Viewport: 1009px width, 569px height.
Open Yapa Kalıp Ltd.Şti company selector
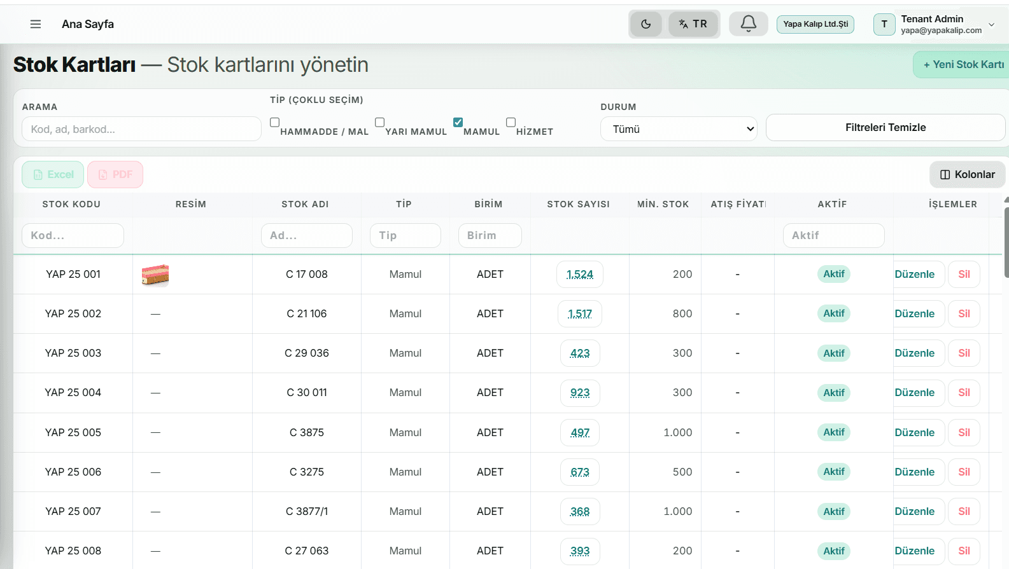coord(815,24)
